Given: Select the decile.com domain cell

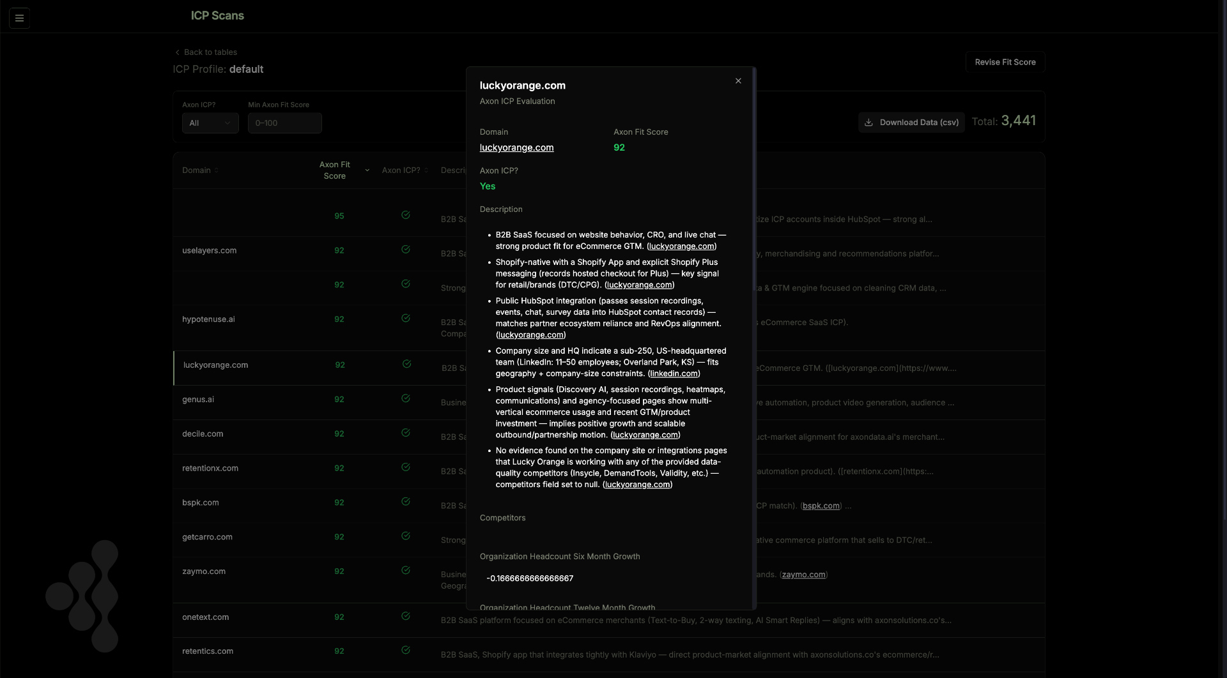Looking at the screenshot, I should pyautogui.click(x=203, y=434).
